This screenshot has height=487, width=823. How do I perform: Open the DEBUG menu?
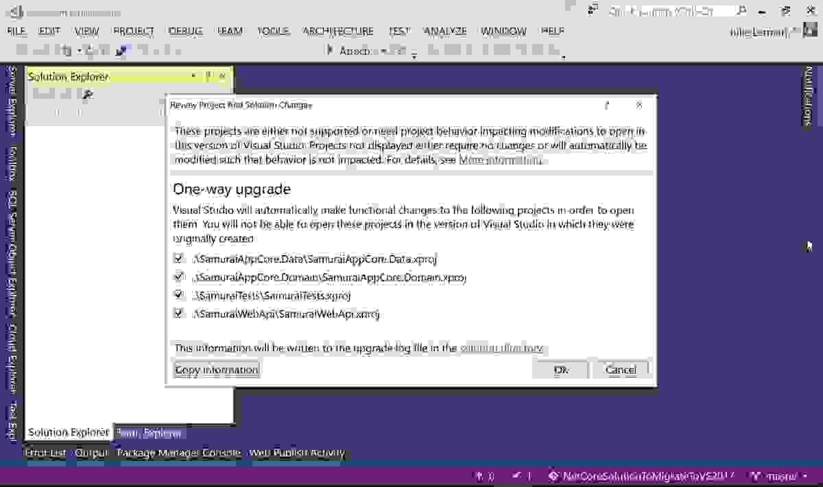point(185,31)
